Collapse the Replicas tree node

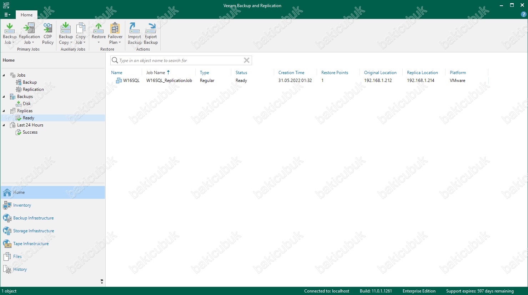[x=4, y=111]
